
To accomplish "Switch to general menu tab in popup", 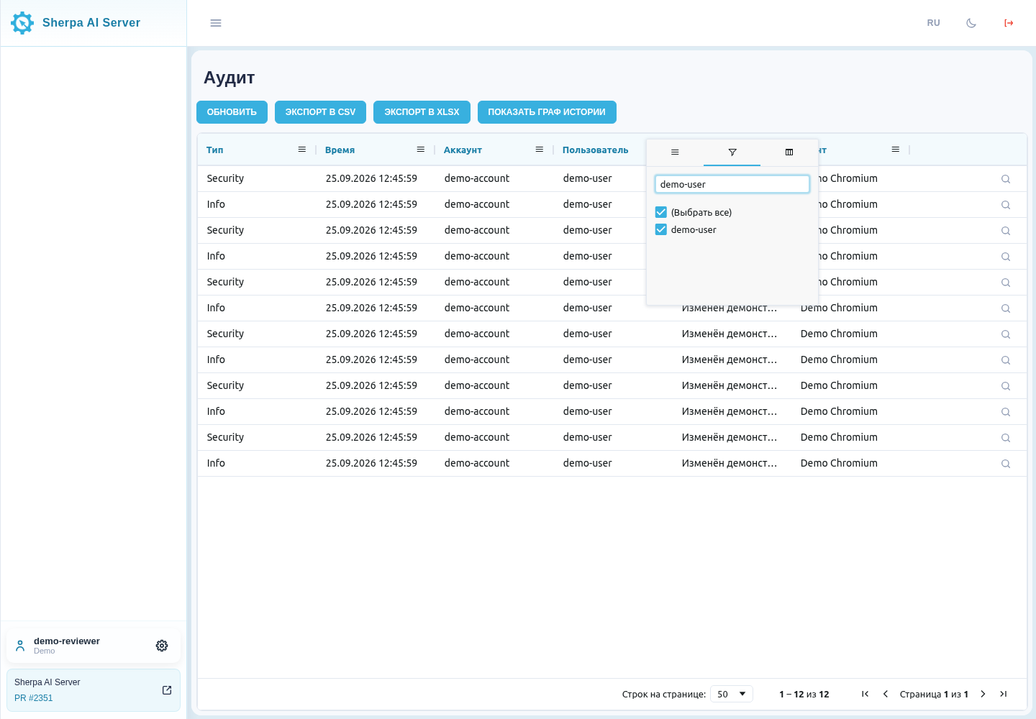I will pyautogui.click(x=675, y=152).
